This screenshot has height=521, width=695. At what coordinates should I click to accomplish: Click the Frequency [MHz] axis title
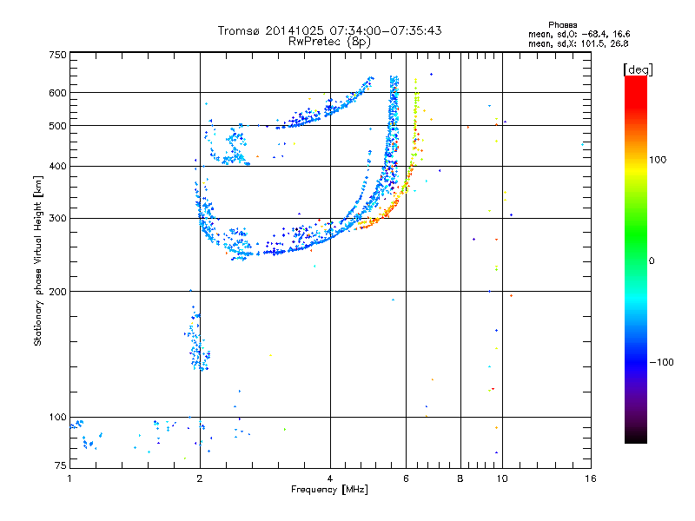point(329,490)
